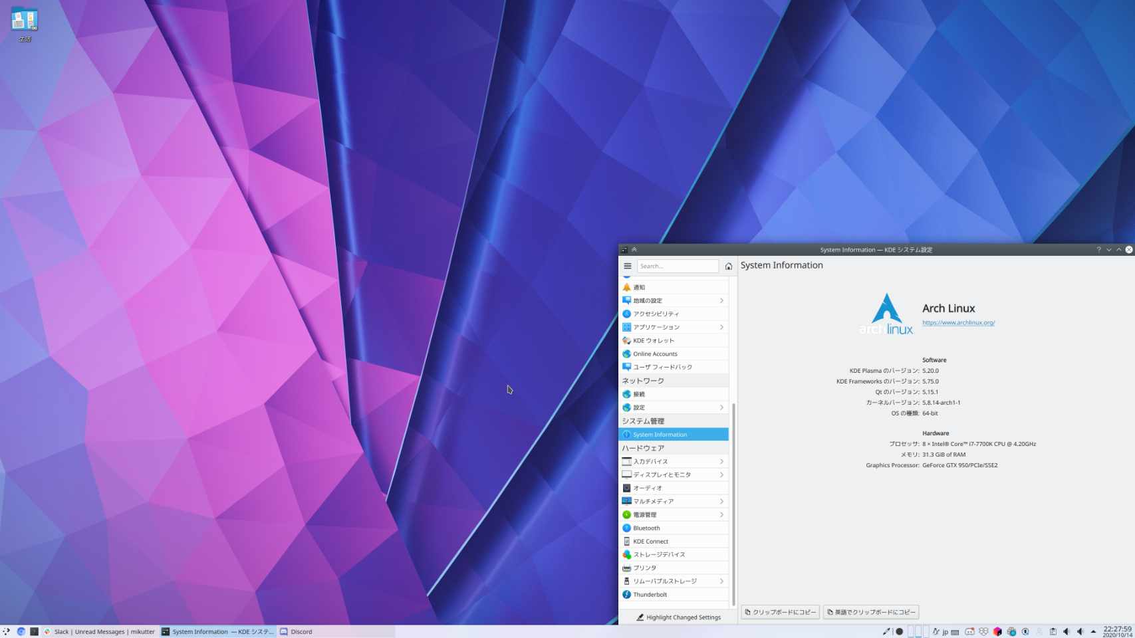Open the Discord tray icon with notification badge
Viewport: 1135px width, 638px height.
pyautogui.click(x=969, y=631)
